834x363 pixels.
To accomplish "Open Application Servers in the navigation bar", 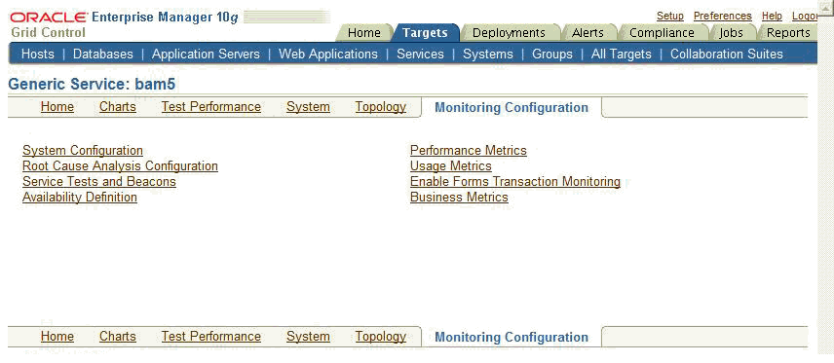I will (206, 54).
